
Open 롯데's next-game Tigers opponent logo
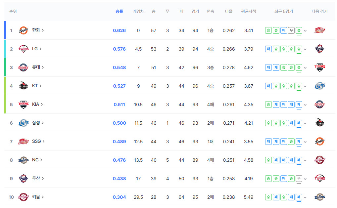(x=319, y=67)
